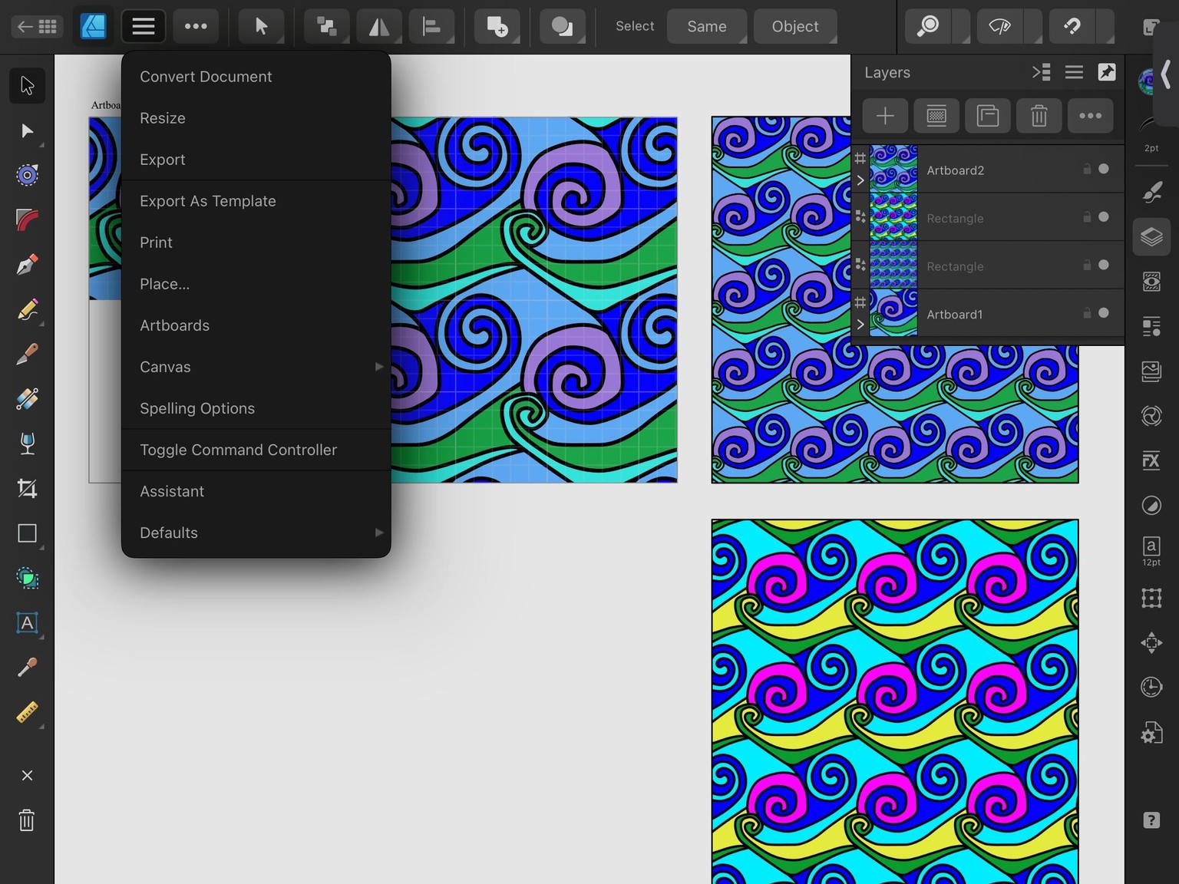Toggle visibility dot of Artboard1 layer
1179x884 pixels.
tap(1104, 313)
